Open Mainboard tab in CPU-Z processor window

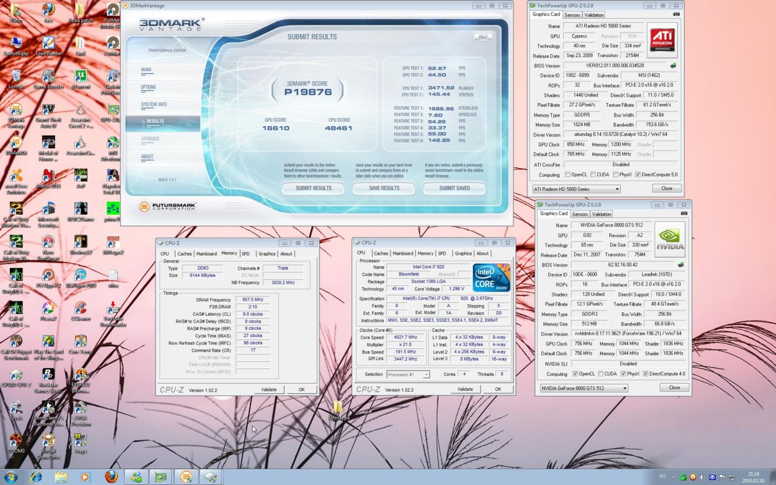pos(403,253)
